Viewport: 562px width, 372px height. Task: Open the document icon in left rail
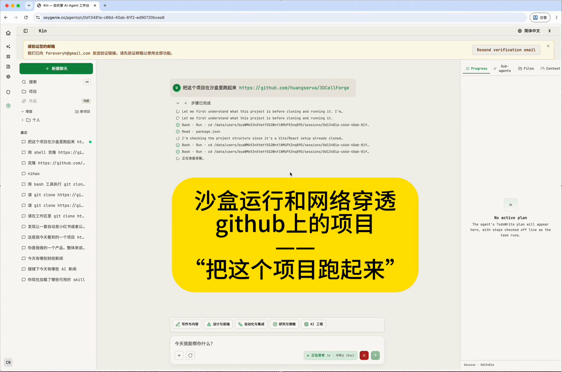8,67
